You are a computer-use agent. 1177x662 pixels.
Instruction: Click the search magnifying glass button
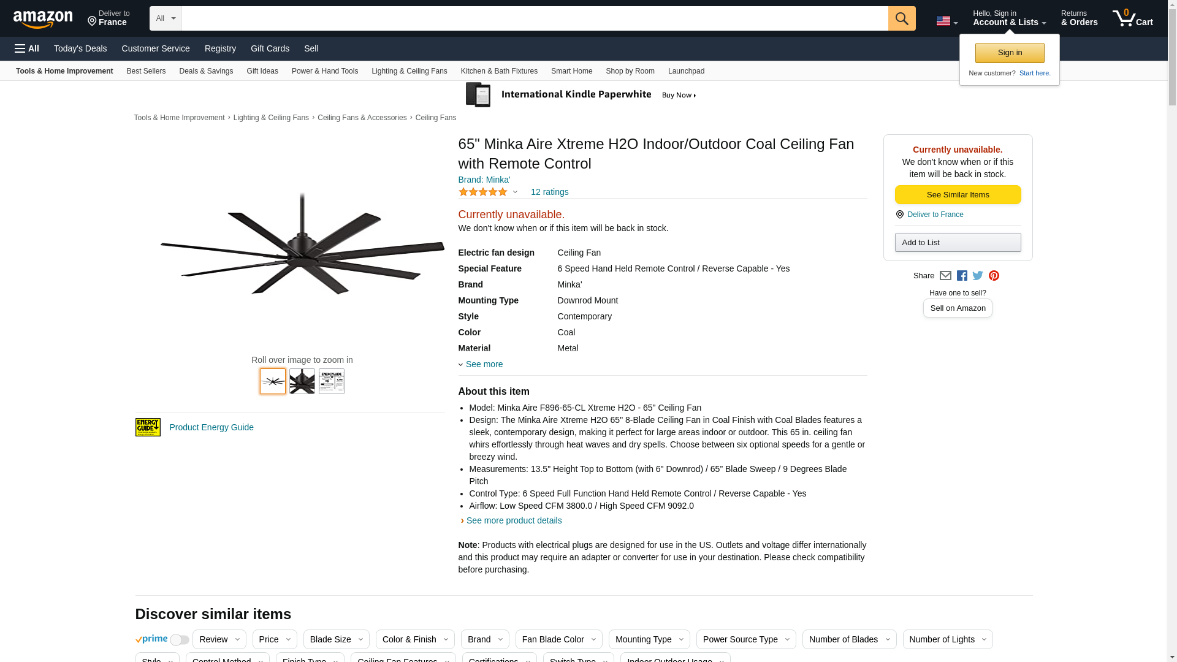pyautogui.click(x=901, y=18)
